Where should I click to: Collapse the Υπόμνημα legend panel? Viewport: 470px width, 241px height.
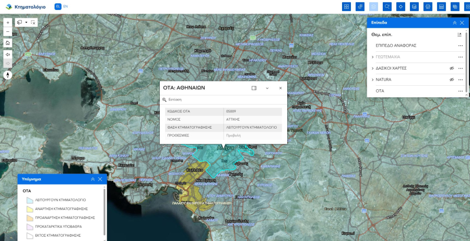pyautogui.click(x=92, y=179)
